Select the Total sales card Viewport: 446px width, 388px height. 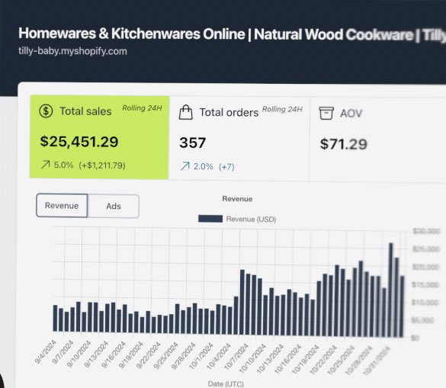(x=99, y=136)
